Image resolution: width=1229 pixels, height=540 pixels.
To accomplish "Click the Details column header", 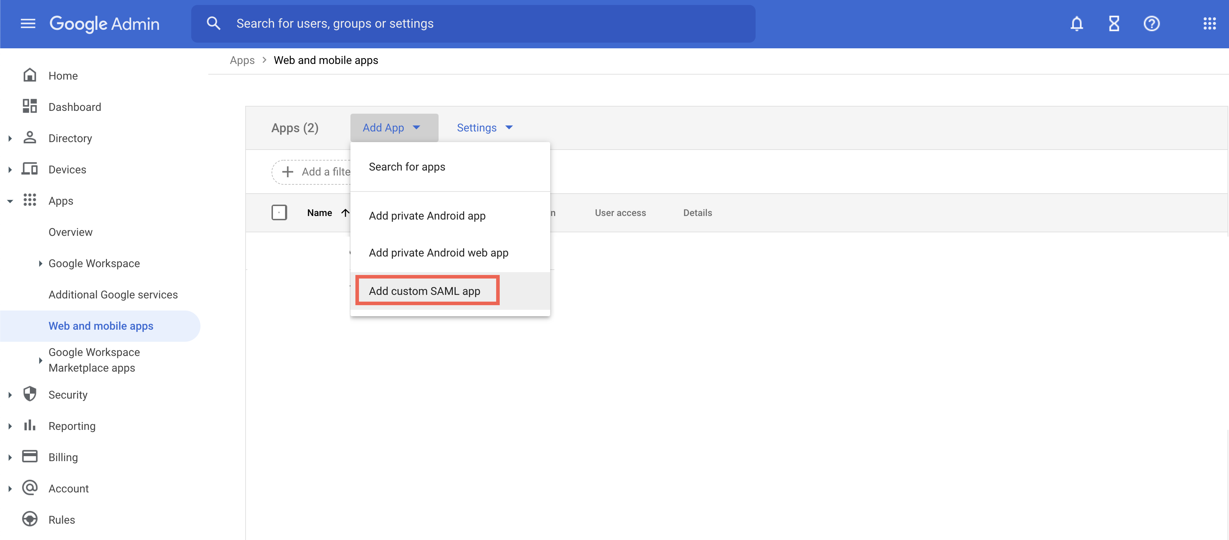I will coord(698,213).
